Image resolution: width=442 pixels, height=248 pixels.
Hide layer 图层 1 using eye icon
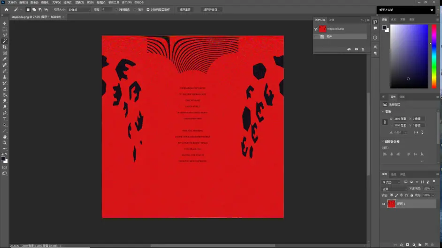[x=384, y=204]
